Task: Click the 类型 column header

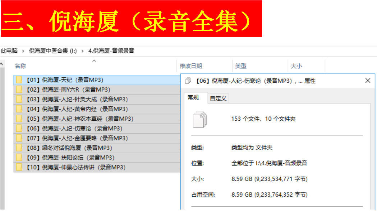Action: click(241, 66)
